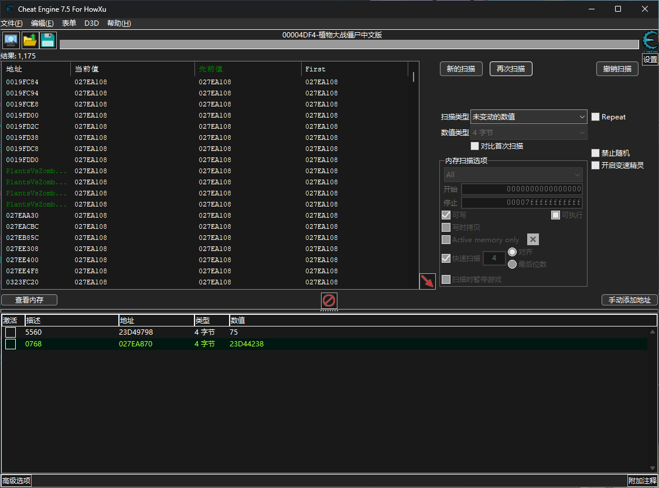Enable the 开启变速精灵 checkbox
Viewport: 659px width, 488px height.
pos(596,166)
